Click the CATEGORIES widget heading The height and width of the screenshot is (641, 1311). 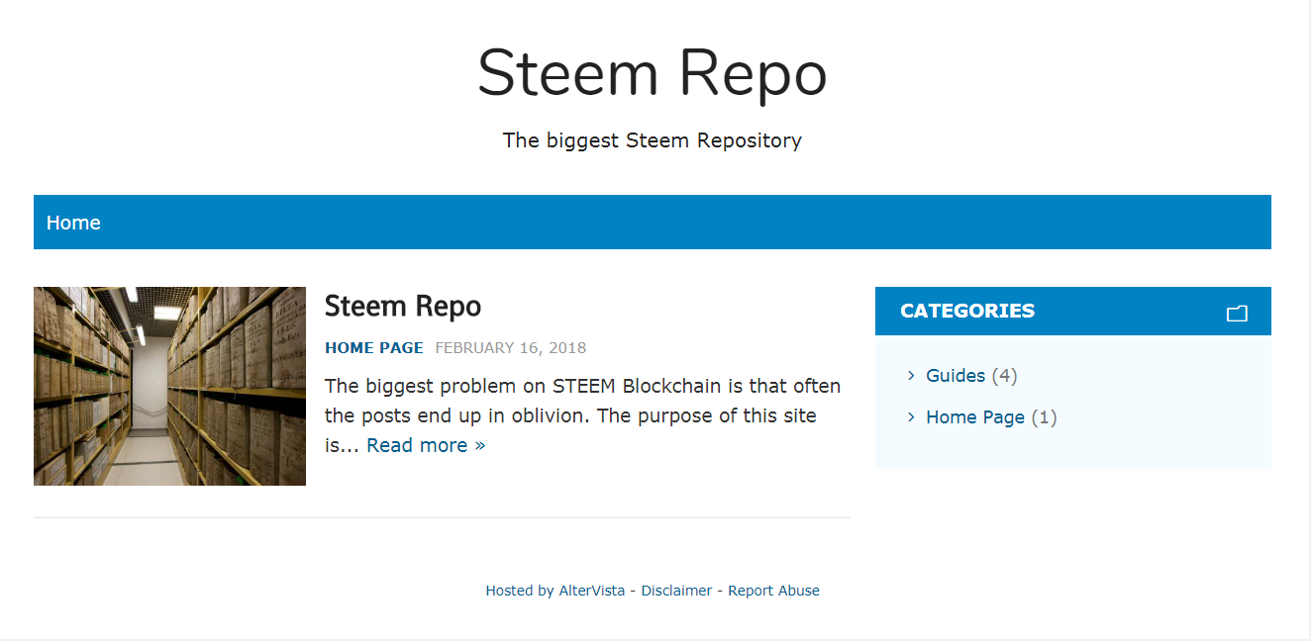pyautogui.click(x=966, y=311)
